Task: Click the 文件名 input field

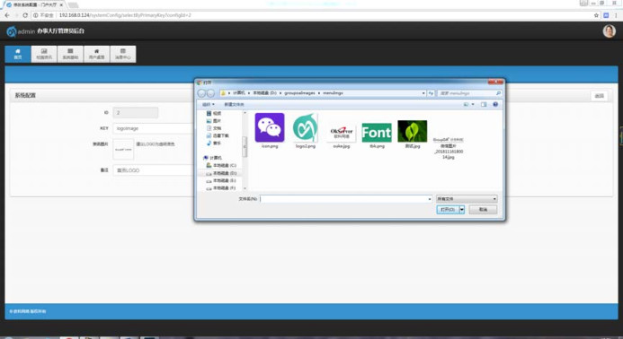Action: [343, 199]
